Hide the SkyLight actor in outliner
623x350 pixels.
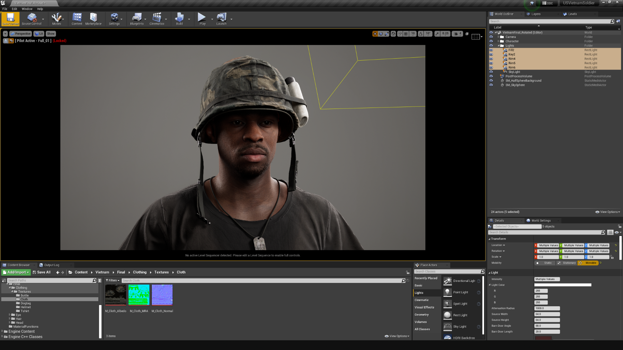pos(491,72)
